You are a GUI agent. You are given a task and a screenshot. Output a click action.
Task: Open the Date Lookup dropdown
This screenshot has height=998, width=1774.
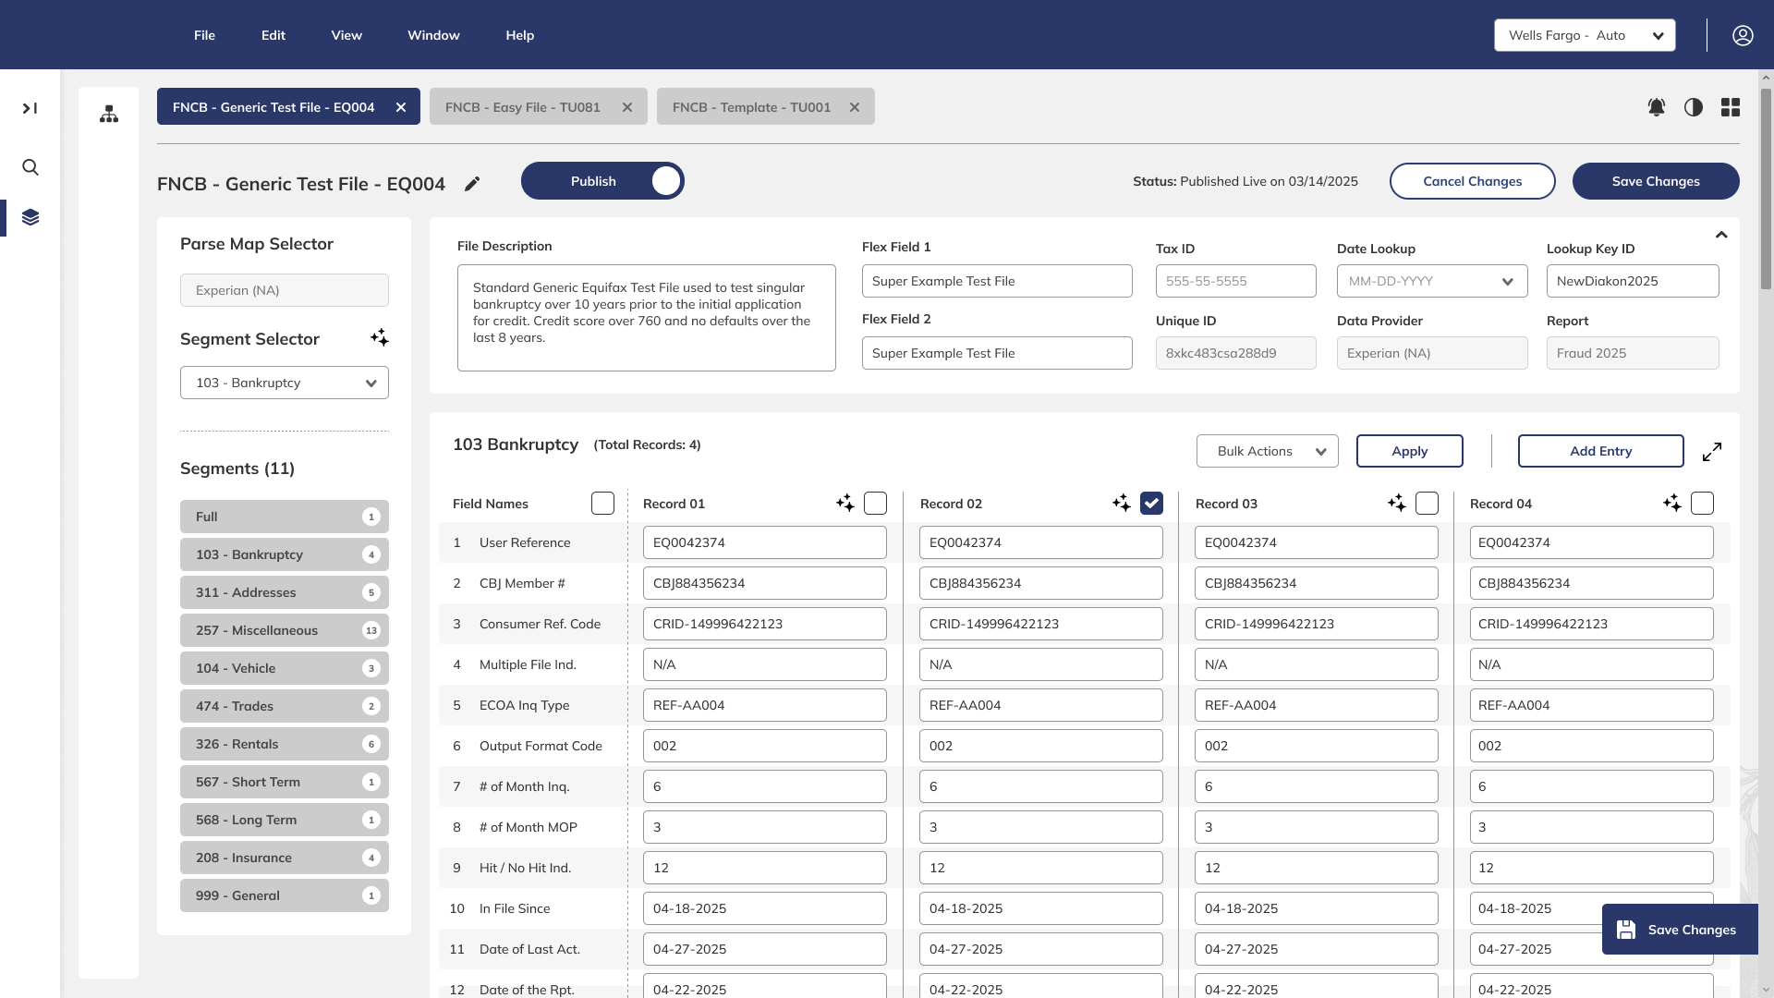tap(1431, 281)
